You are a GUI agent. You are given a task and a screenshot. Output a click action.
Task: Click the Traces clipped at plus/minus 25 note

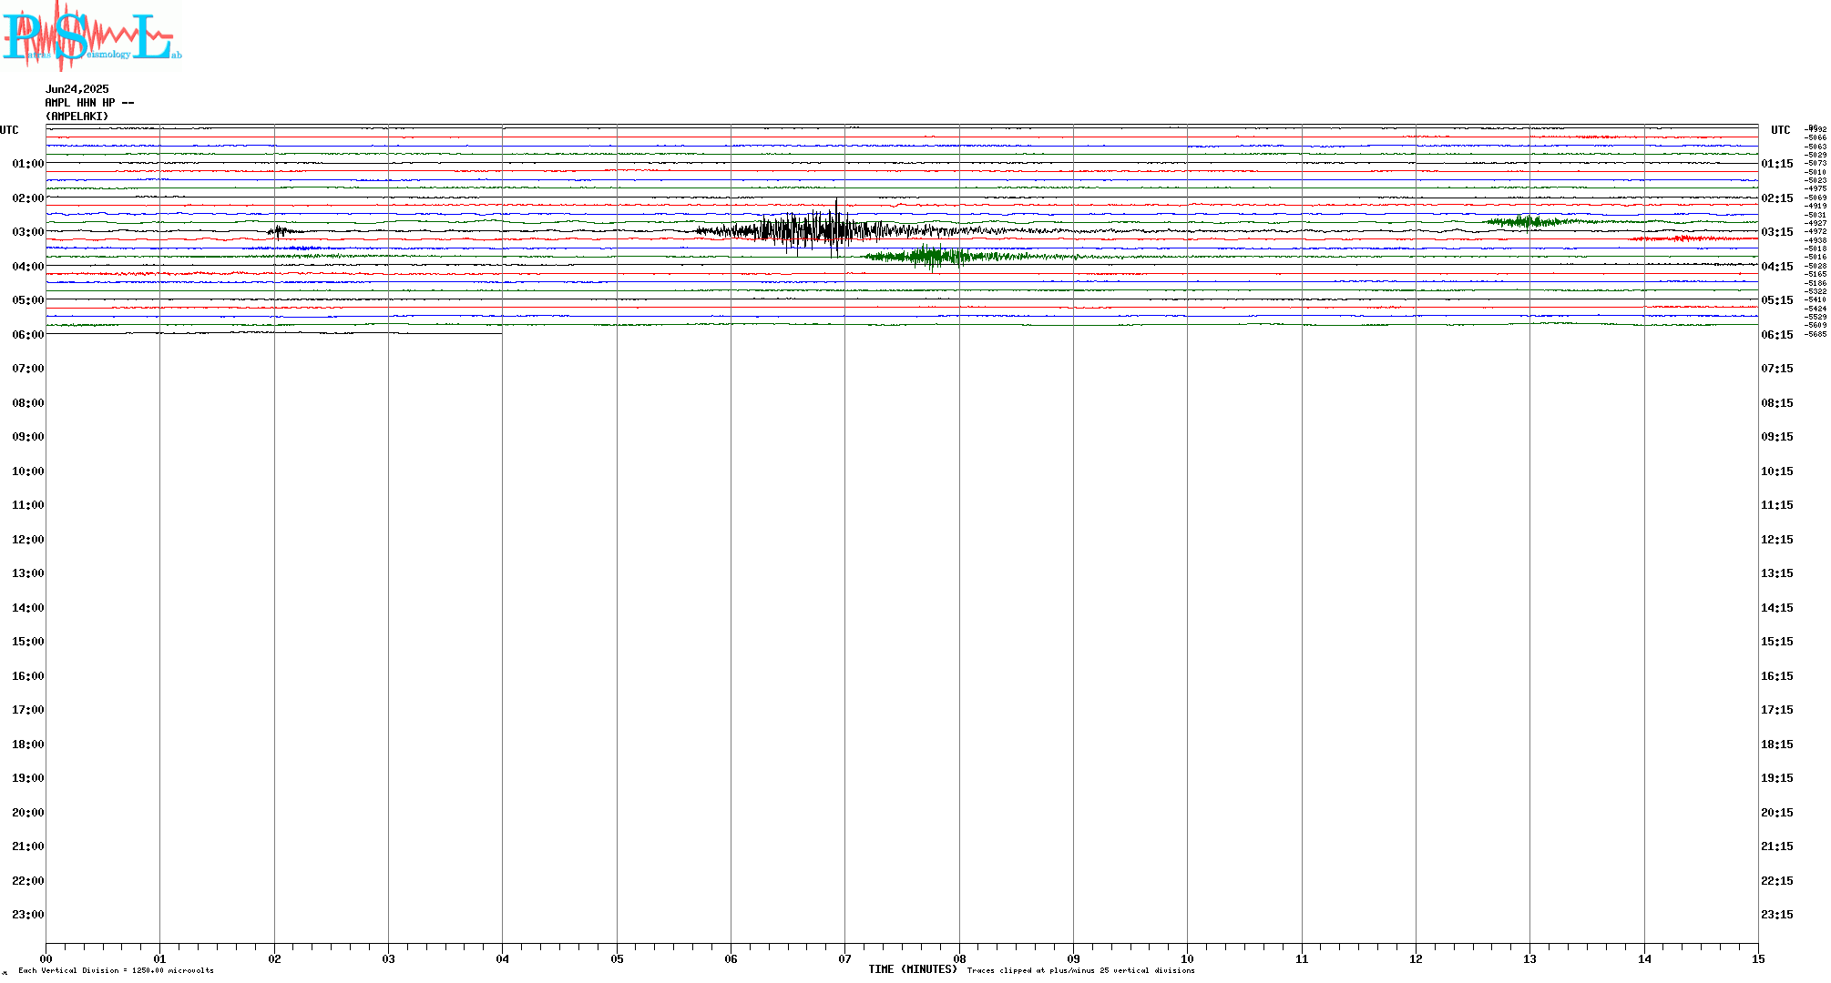pyautogui.click(x=1081, y=970)
